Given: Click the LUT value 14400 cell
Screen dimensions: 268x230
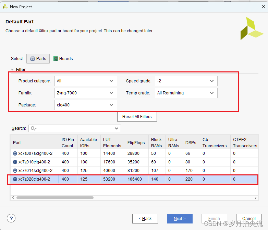Looking at the screenshot, I should 113,153.
